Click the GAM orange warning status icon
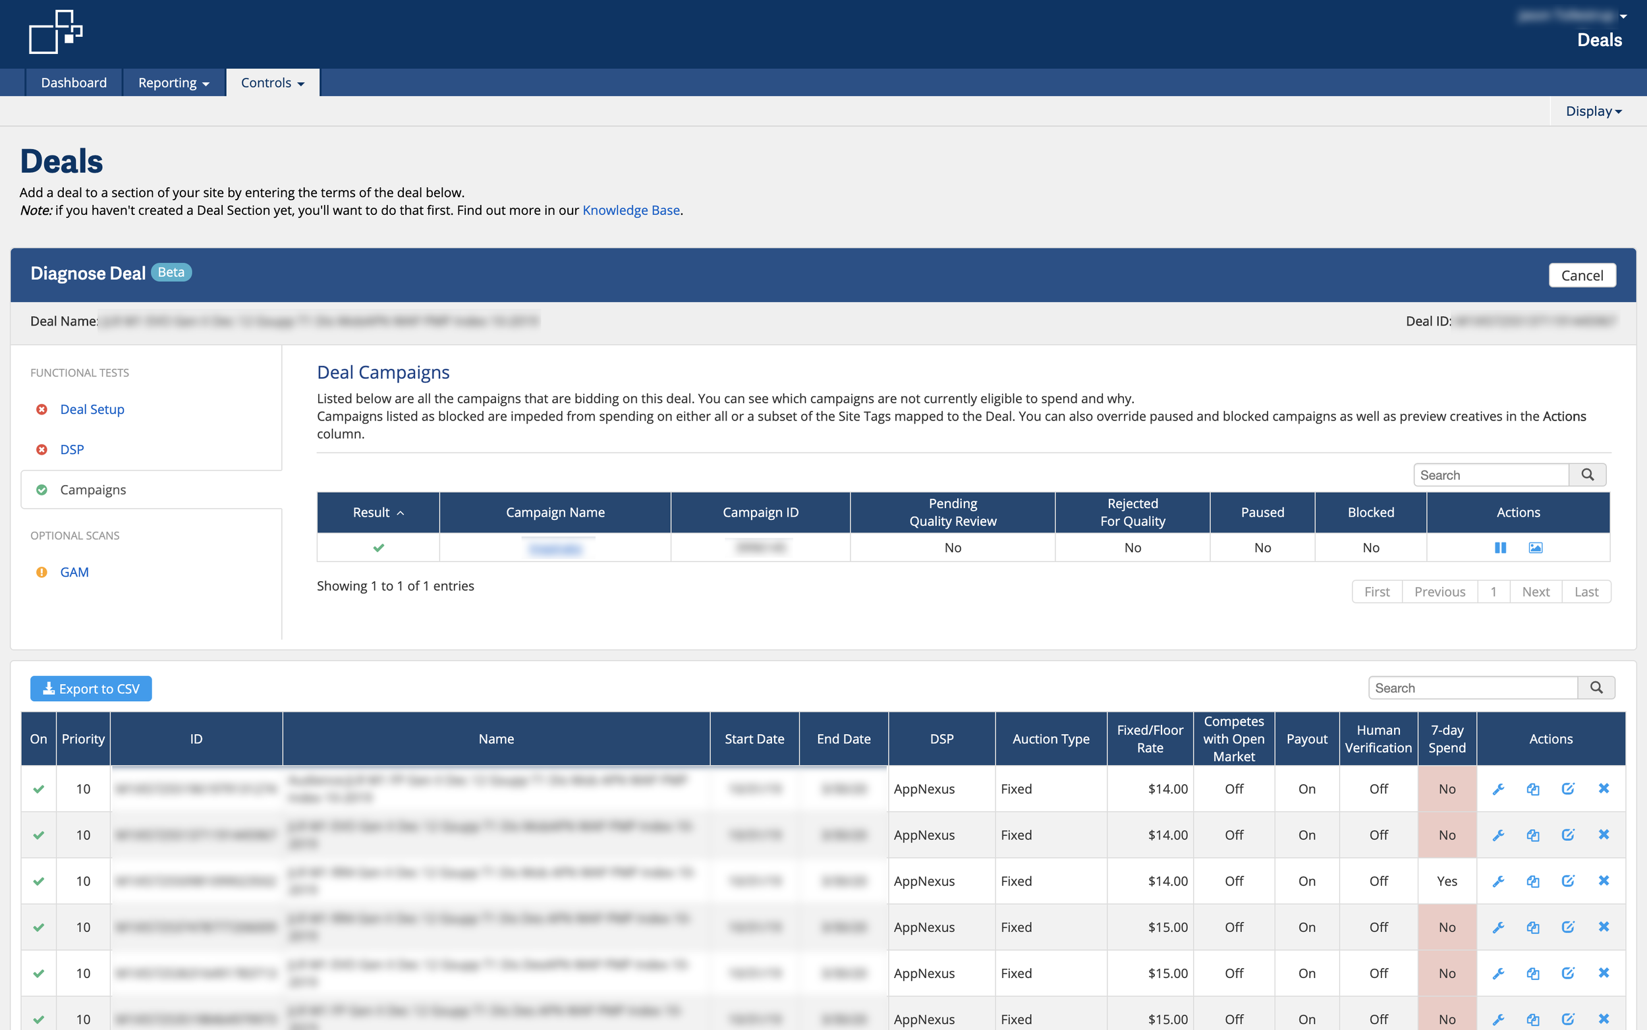Screen dimensions: 1647x1030 pos(42,572)
